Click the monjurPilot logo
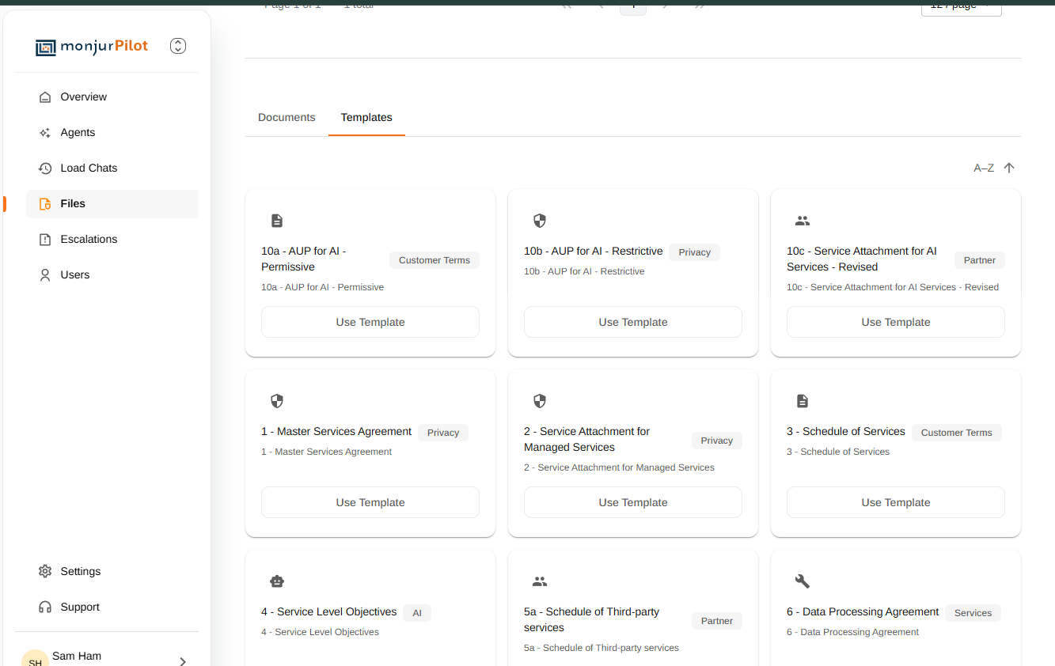The height and width of the screenshot is (666, 1055). click(x=92, y=47)
